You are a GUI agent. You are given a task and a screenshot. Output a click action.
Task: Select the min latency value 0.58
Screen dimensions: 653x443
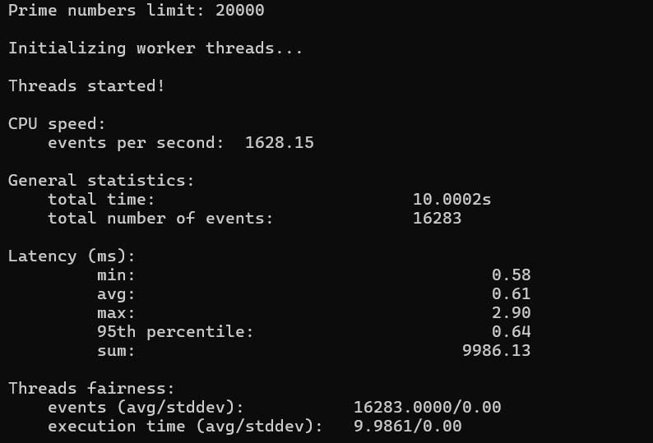pyautogui.click(x=511, y=275)
